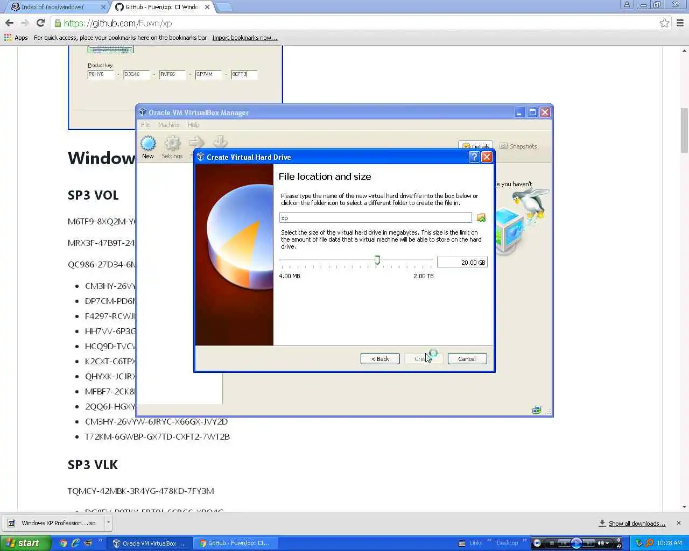
Task: Click the media player volume icon in taskbar
Action: [601, 543]
